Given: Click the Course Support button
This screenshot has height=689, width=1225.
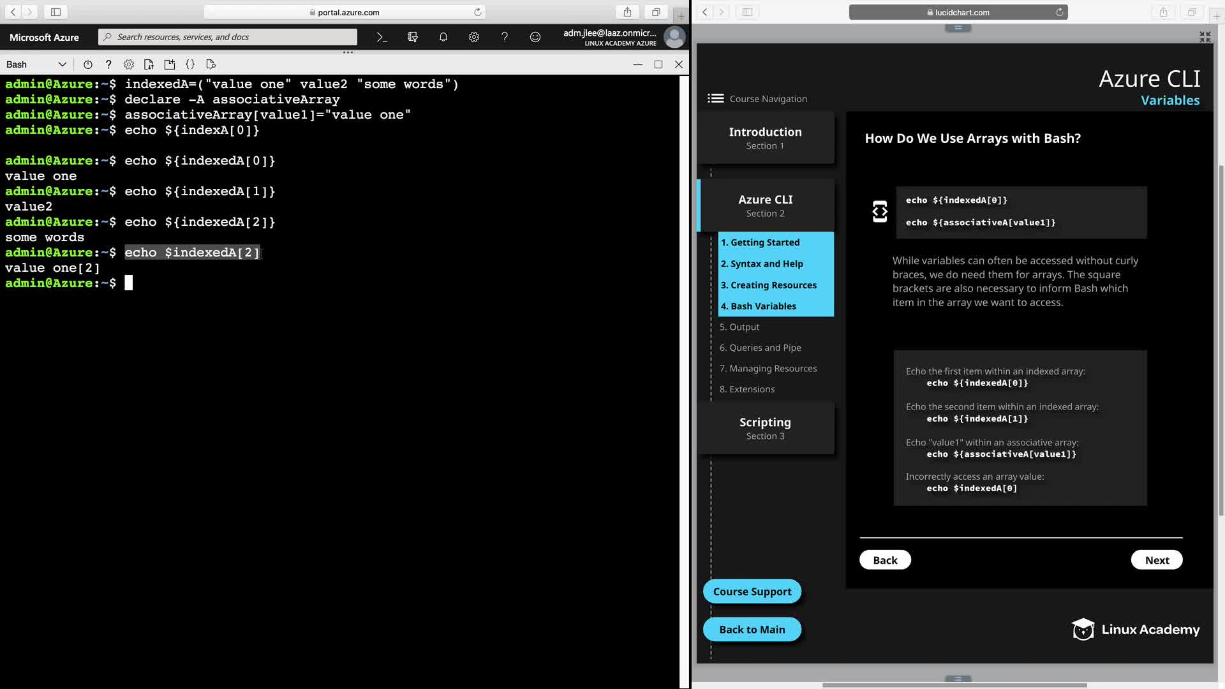Looking at the screenshot, I should tap(752, 591).
